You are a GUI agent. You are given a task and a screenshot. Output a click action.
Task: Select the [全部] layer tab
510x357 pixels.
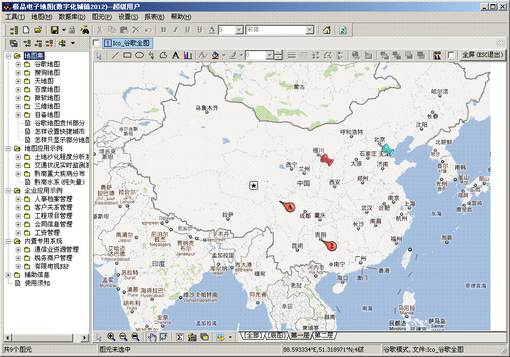[x=253, y=335]
